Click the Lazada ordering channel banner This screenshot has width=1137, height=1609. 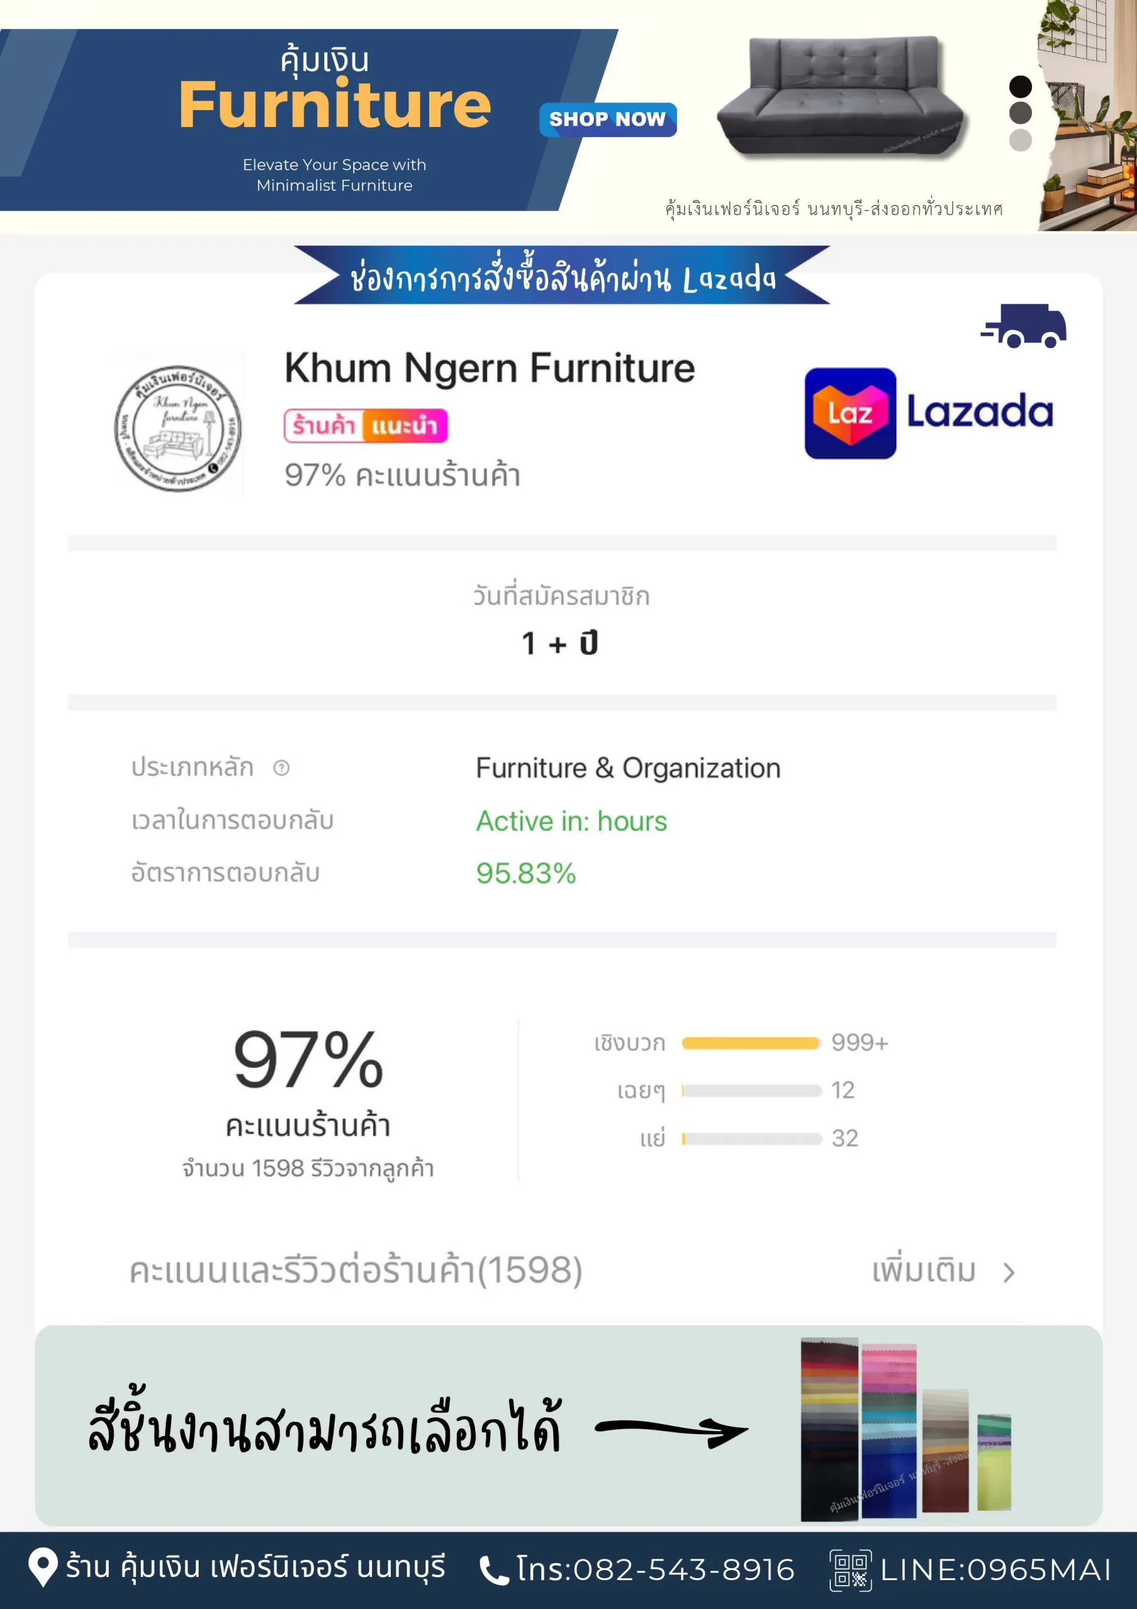[561, 275]
